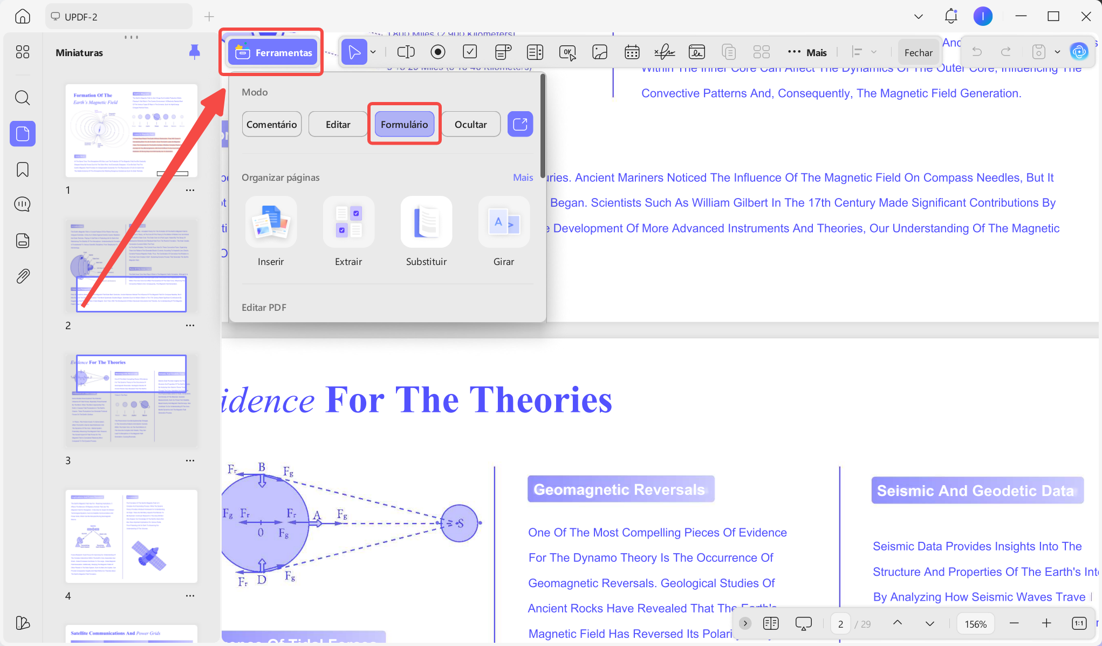Click Fechar to close the form toolbar
Screen dimensions: 1102x646
[x=919, y=52]
